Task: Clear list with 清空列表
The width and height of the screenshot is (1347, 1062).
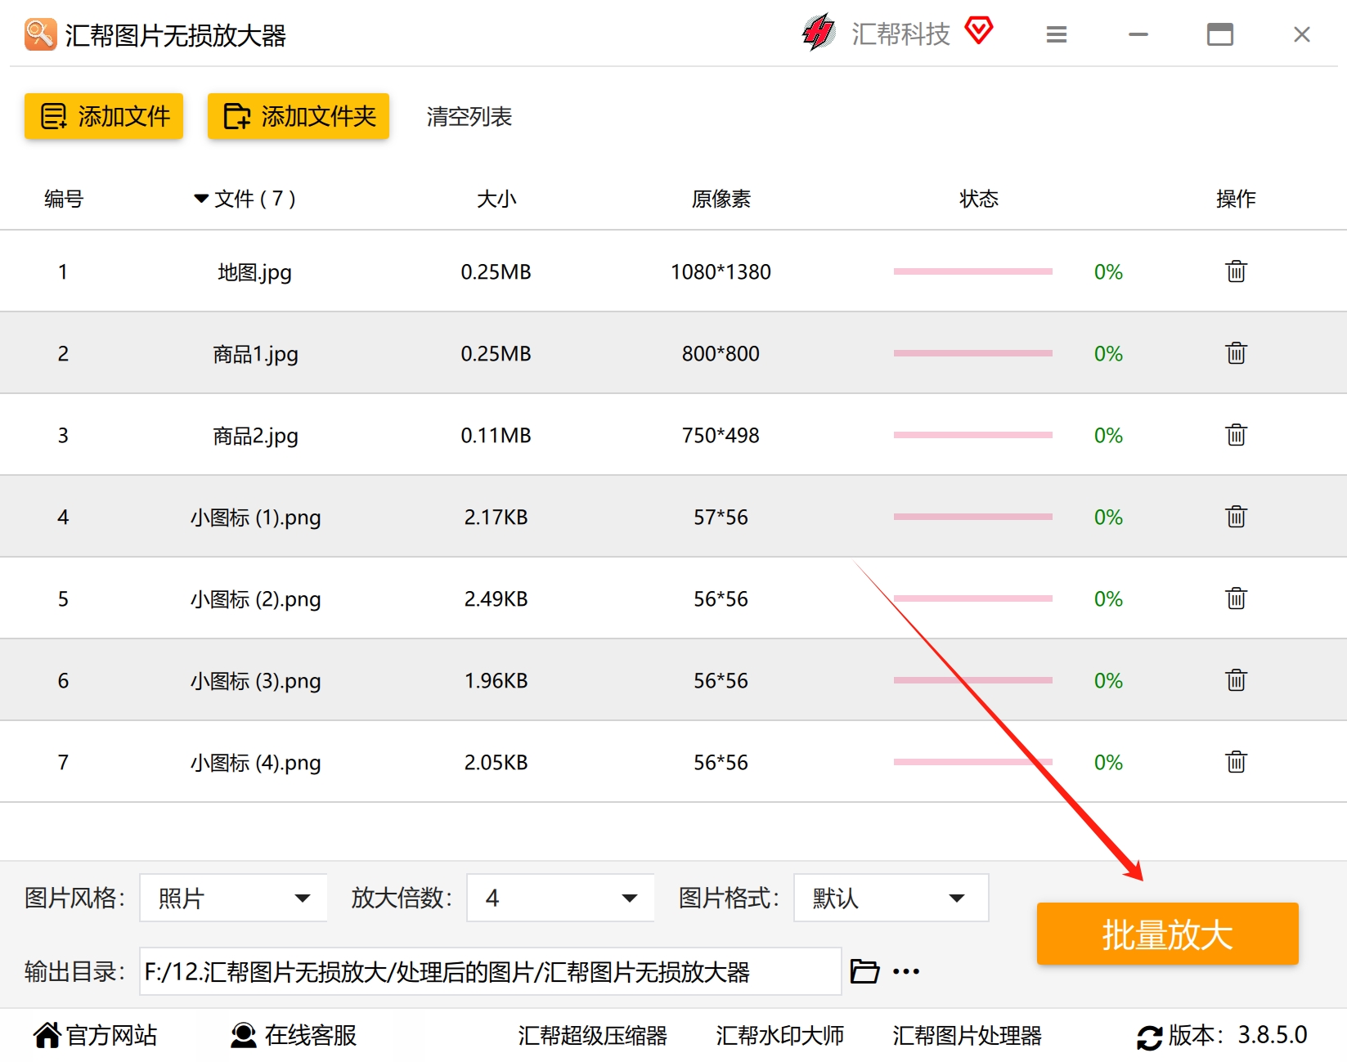Action: (469, 117)
